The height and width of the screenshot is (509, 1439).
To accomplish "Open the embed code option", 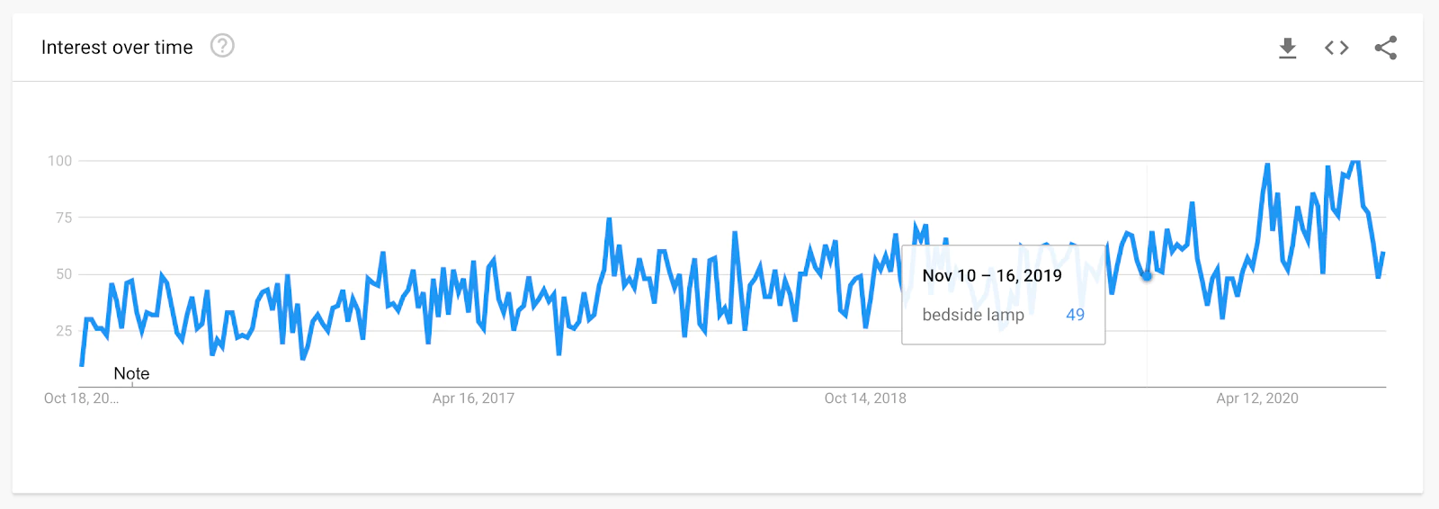I will pos(1336,48).
